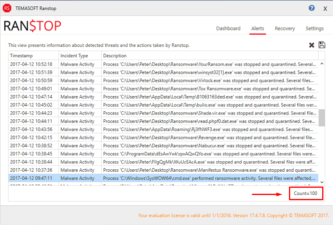
Task: Select the Revenge.exe alert row
Action: coord(163,137)
